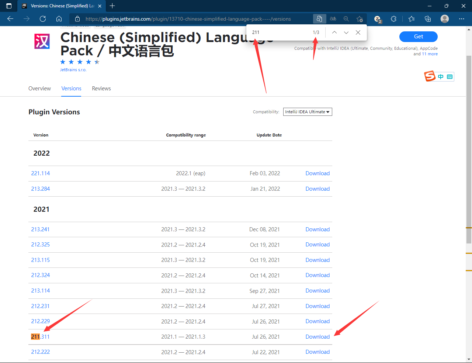This screenshot has height=363, width=472.
Task: Show the 11 more compatible products
Action: click(430, 54)
